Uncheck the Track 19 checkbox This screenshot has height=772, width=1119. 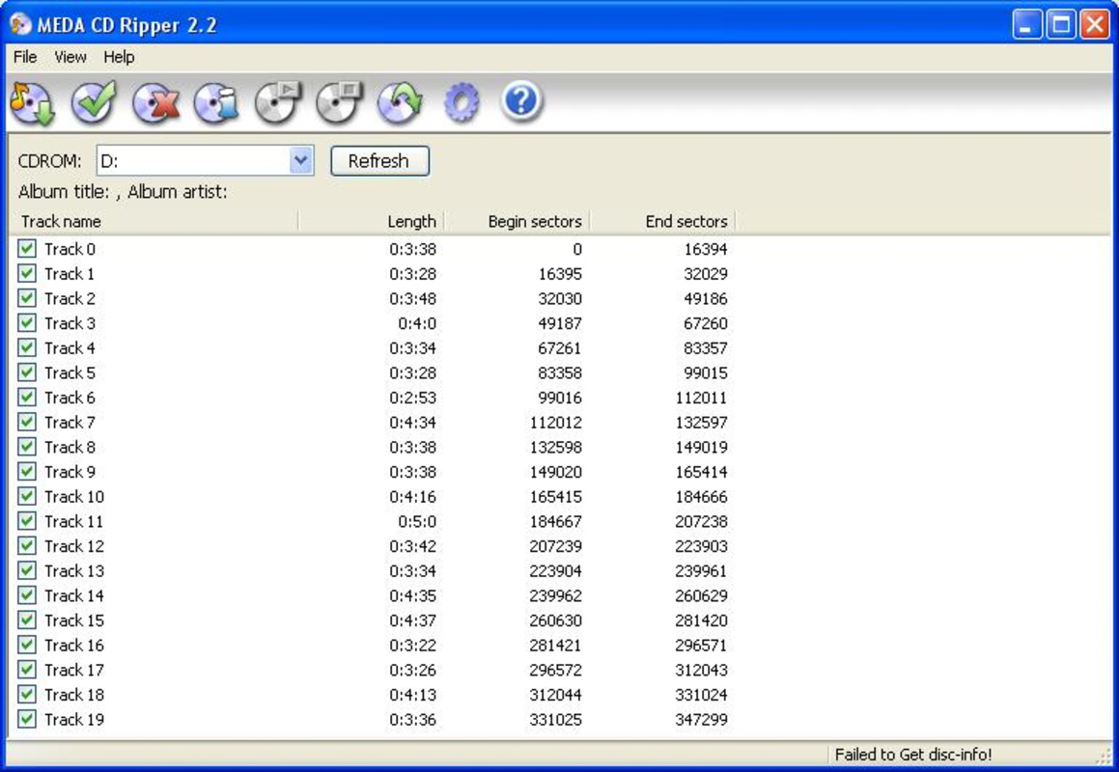click(27, 719)
